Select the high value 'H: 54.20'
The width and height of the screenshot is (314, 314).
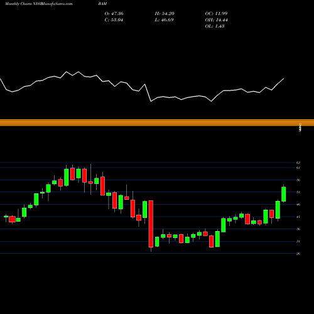(165, 14)
